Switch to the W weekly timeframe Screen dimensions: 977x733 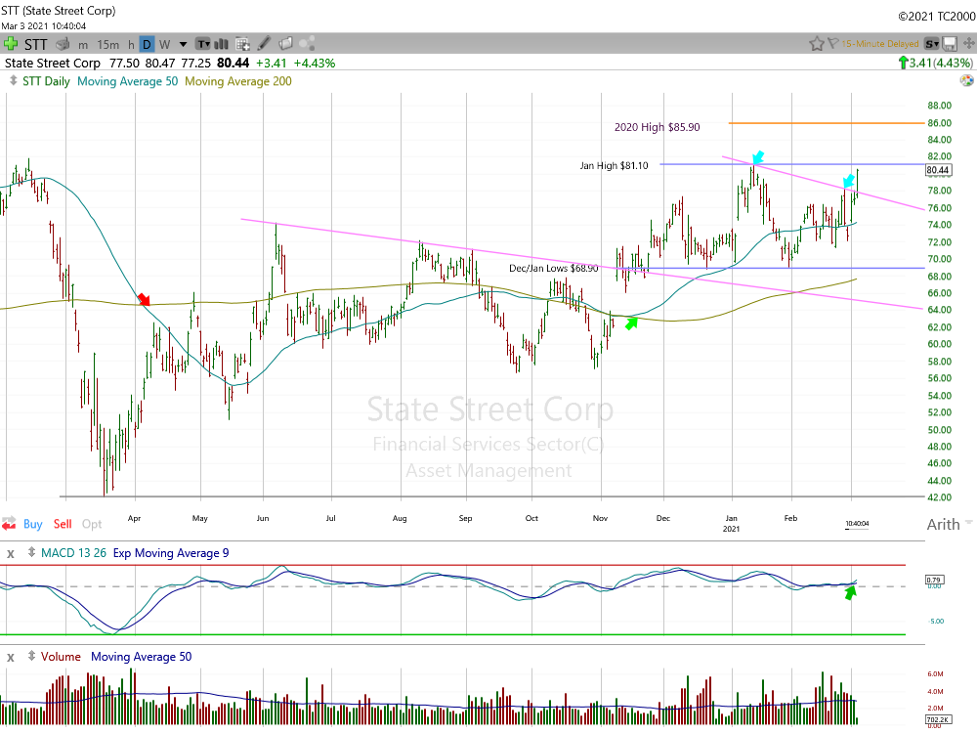click(164, 45)
